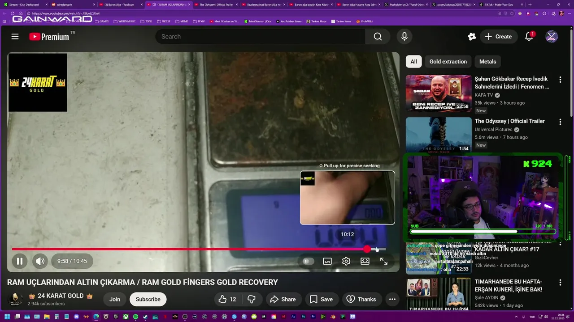
Task: Dislike this video
Action: coord(252,299)
